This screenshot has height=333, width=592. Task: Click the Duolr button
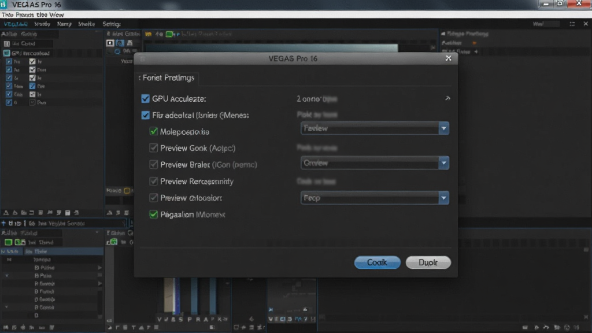click(428, 262)
